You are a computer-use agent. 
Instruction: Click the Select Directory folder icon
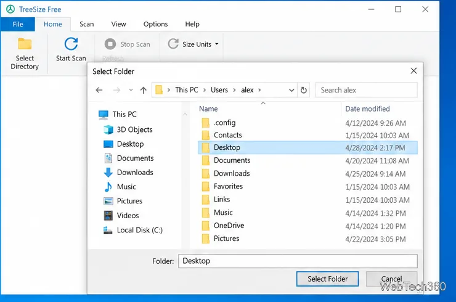tap(25, 44)
